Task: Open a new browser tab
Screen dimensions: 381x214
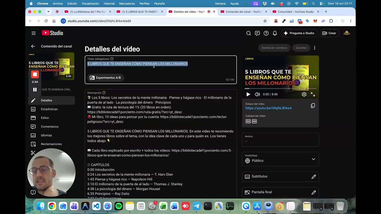Action: [x=326, y=12]
